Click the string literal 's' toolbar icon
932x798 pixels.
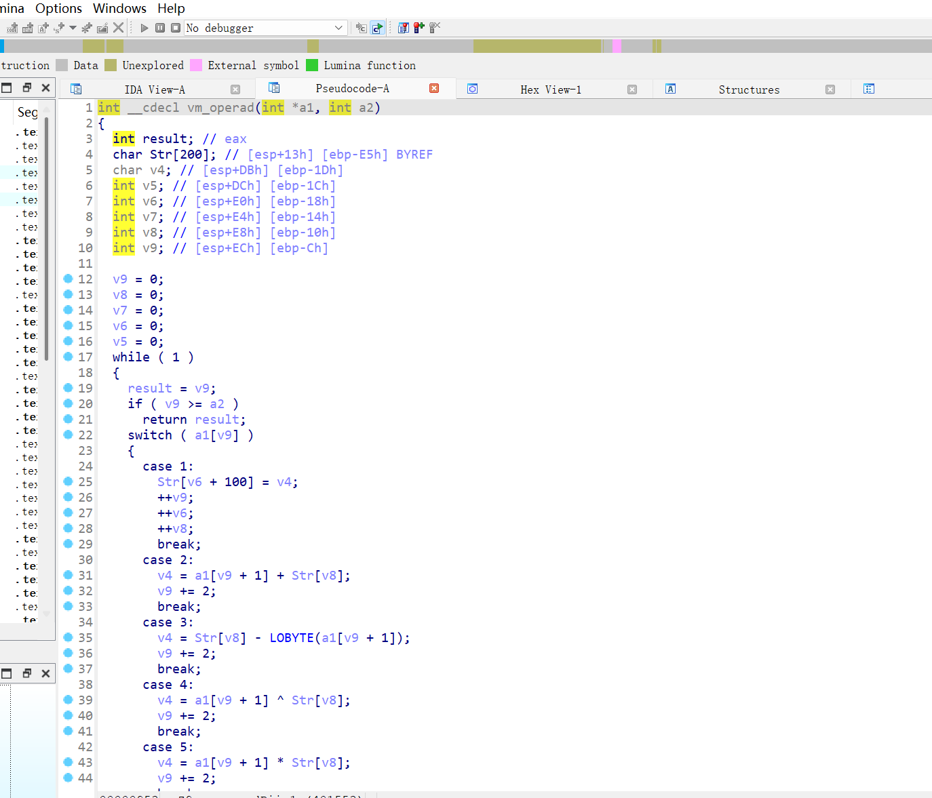pyautogui.click(x=59, y=28)
